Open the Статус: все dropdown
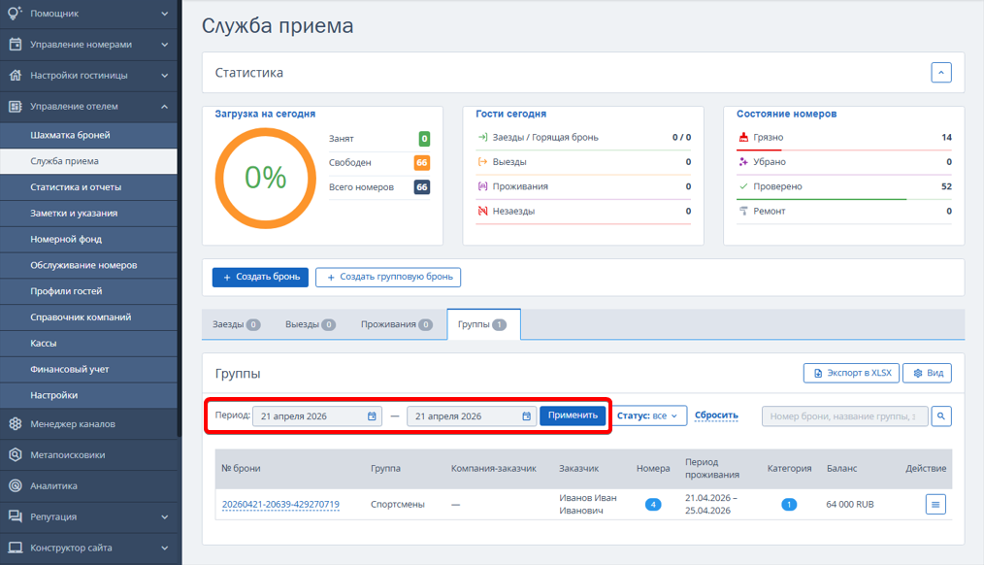 pos(647,415)
